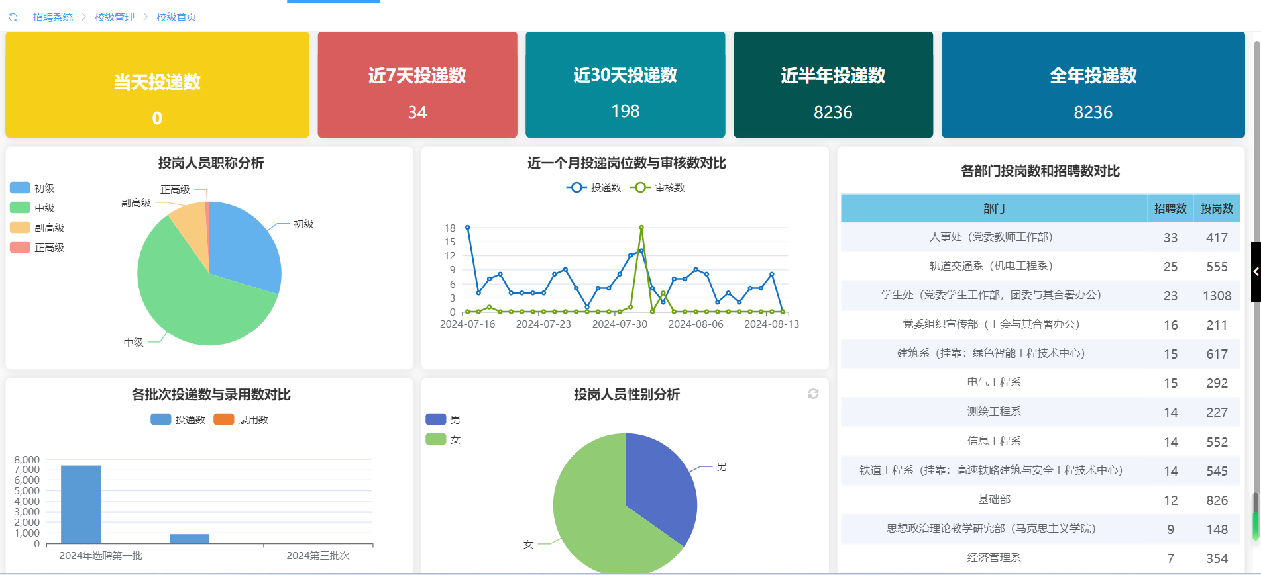This screenshot has width=1261, height=575.
Task: Click the refresh icon in breadcrumb bar
Action: (x=13, y=17)
